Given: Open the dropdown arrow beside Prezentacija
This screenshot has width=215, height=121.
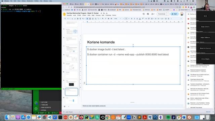Looking at the screenshot, I should point(168,14).
